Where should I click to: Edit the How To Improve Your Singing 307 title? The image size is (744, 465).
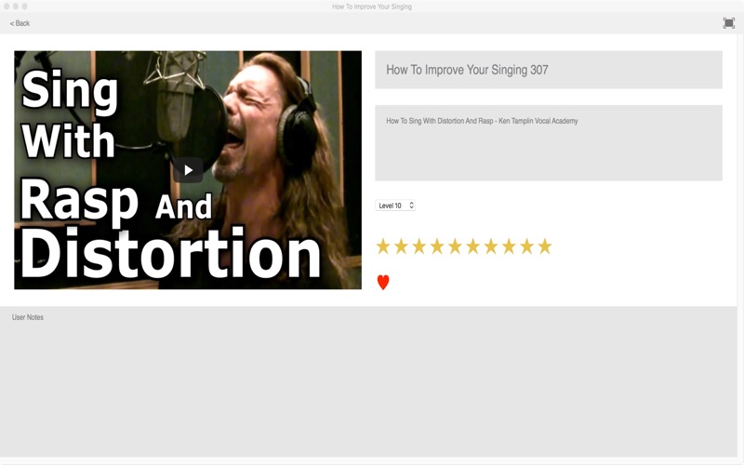point(549,70)
